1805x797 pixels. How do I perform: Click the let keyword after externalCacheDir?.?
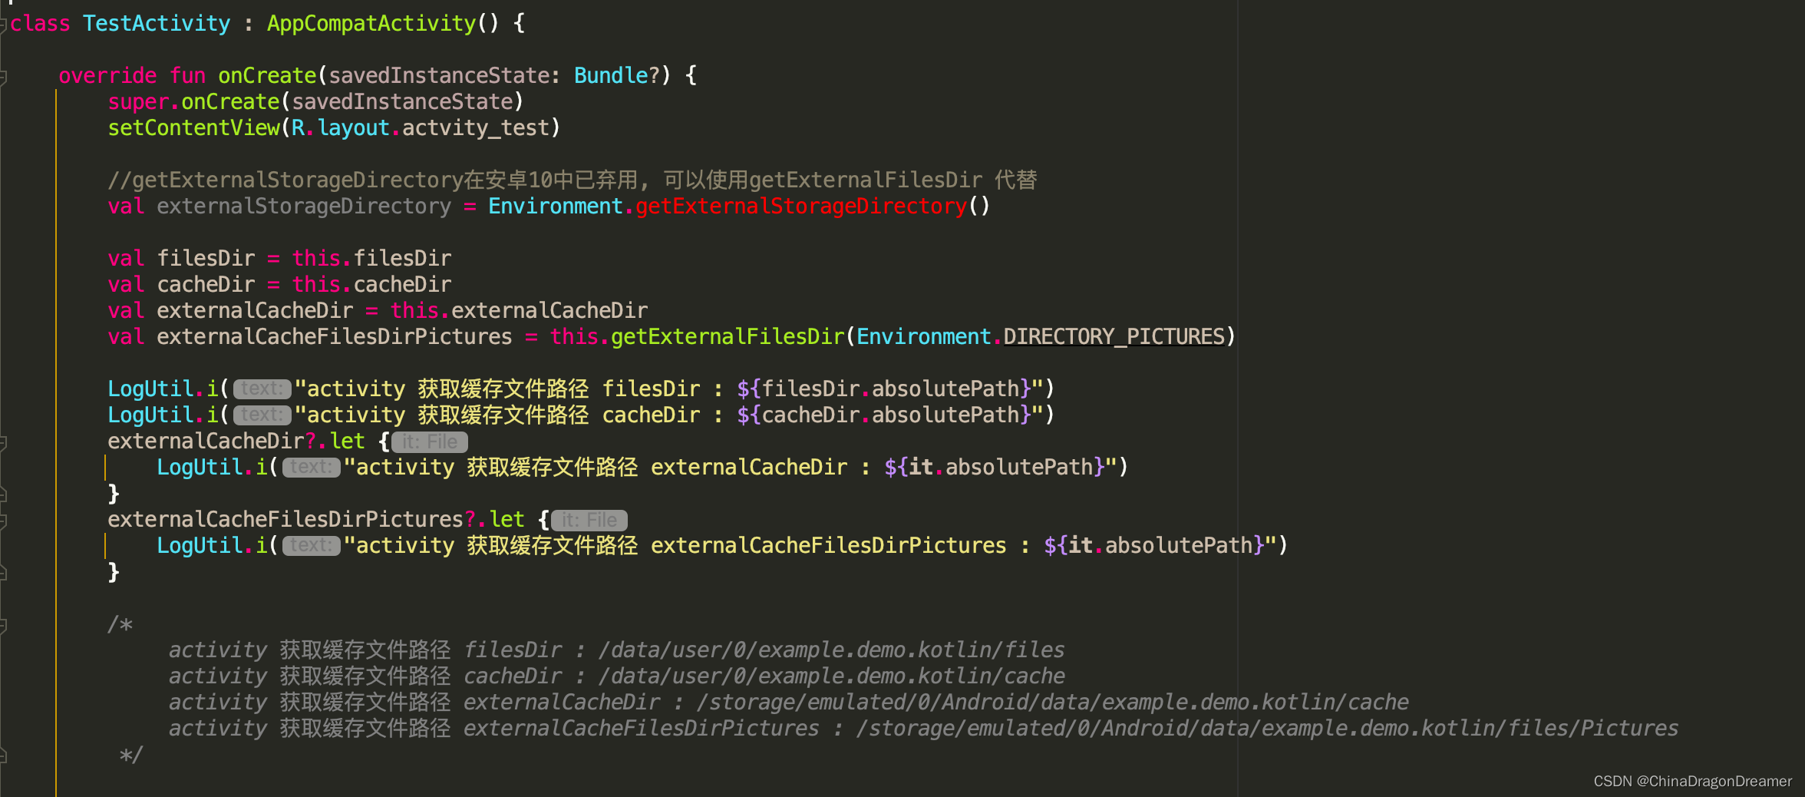(x=347, y=441)
